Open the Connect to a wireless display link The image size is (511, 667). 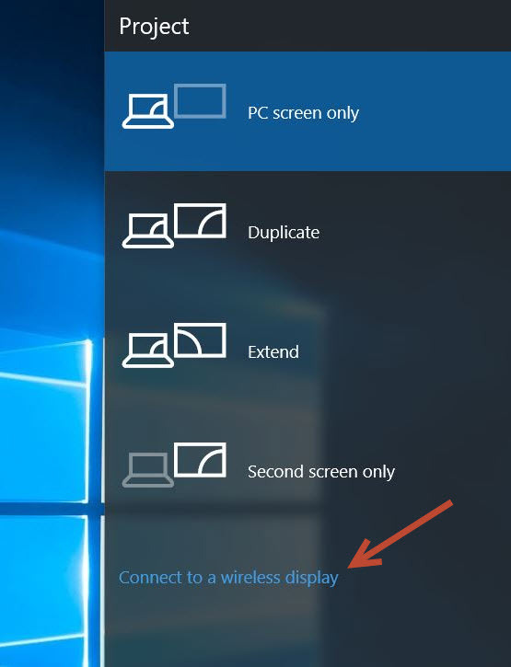(228, 578)
